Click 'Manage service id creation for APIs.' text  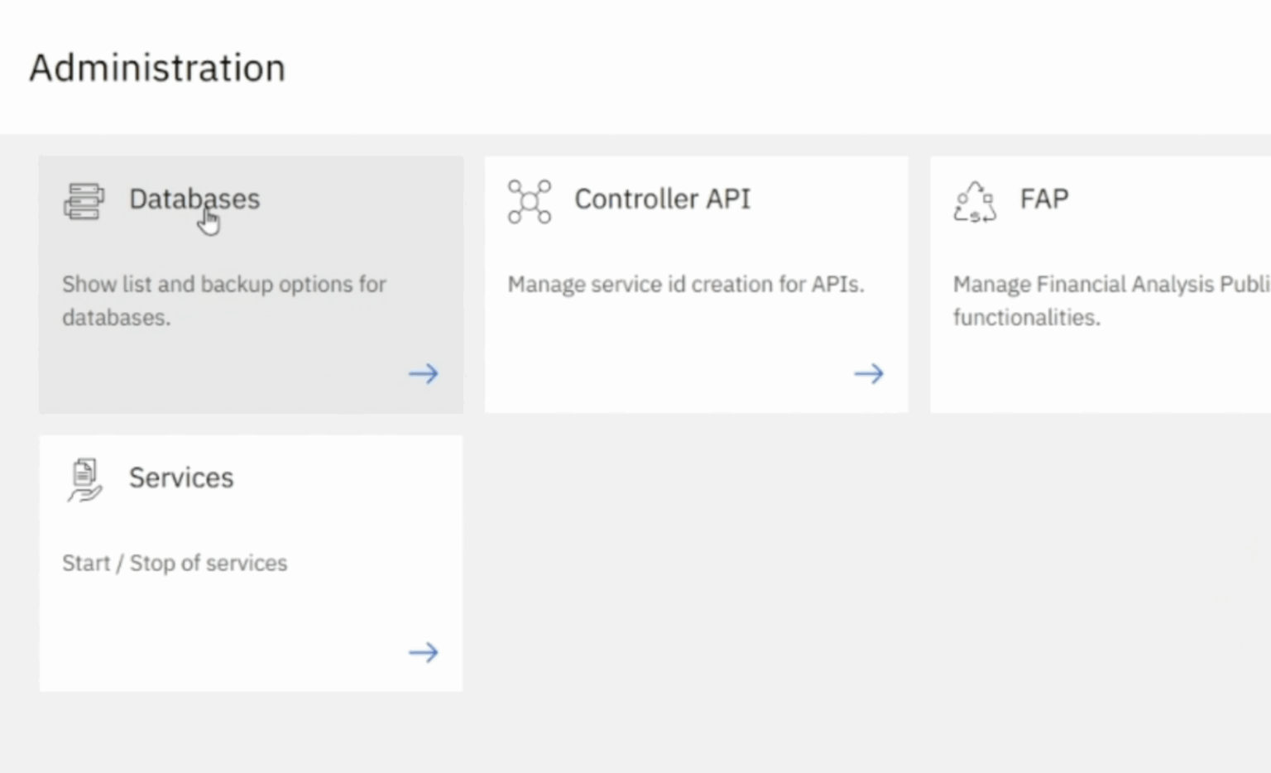coord(686,285)
